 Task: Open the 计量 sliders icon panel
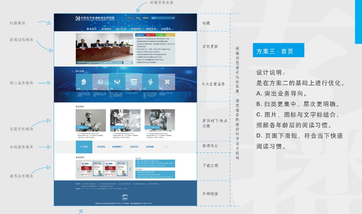point(117,81)
